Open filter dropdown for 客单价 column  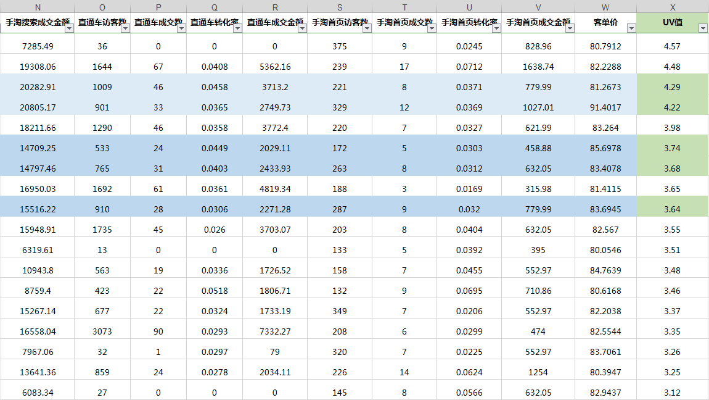pyautogui.click(x=631, y=28)
